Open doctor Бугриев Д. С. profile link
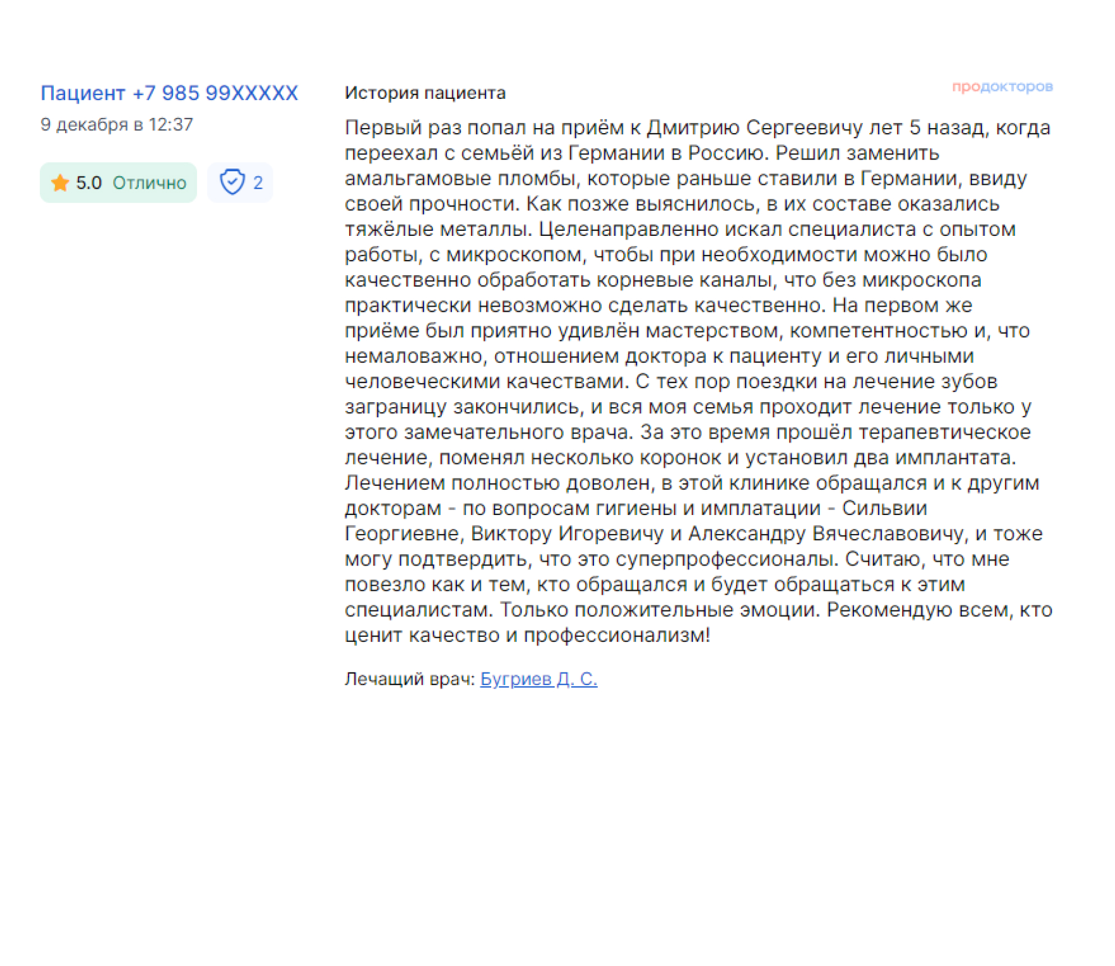 coord(538,678)
